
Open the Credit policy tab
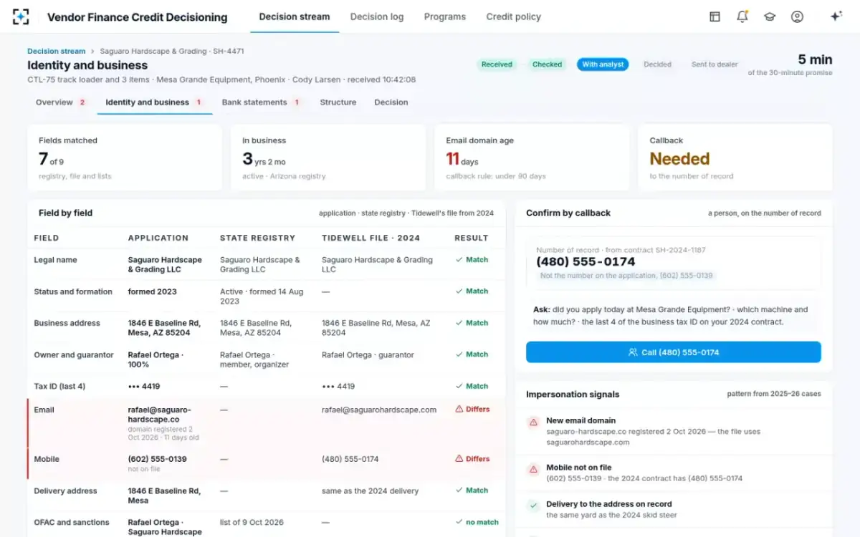(x=514, y=16)
